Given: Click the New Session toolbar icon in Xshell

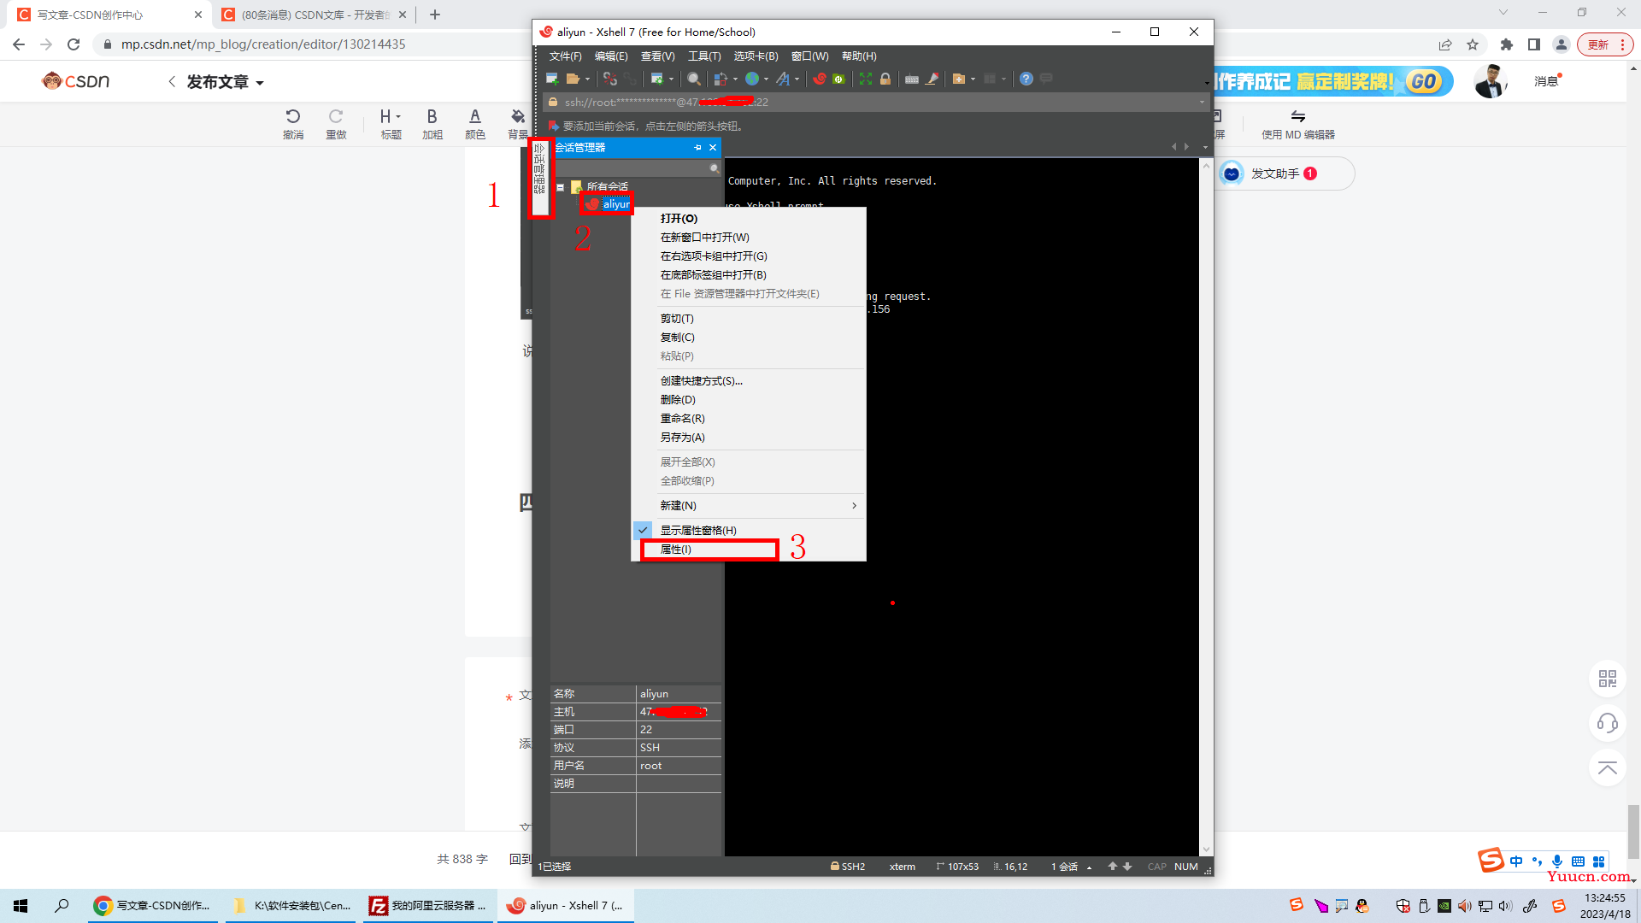Looking at the screenshot, I should point(552,79).
